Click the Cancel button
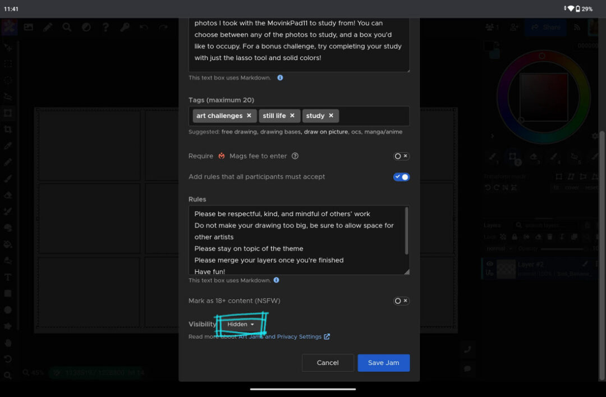The width and height of the screenshot is (606, 397). 328,363
